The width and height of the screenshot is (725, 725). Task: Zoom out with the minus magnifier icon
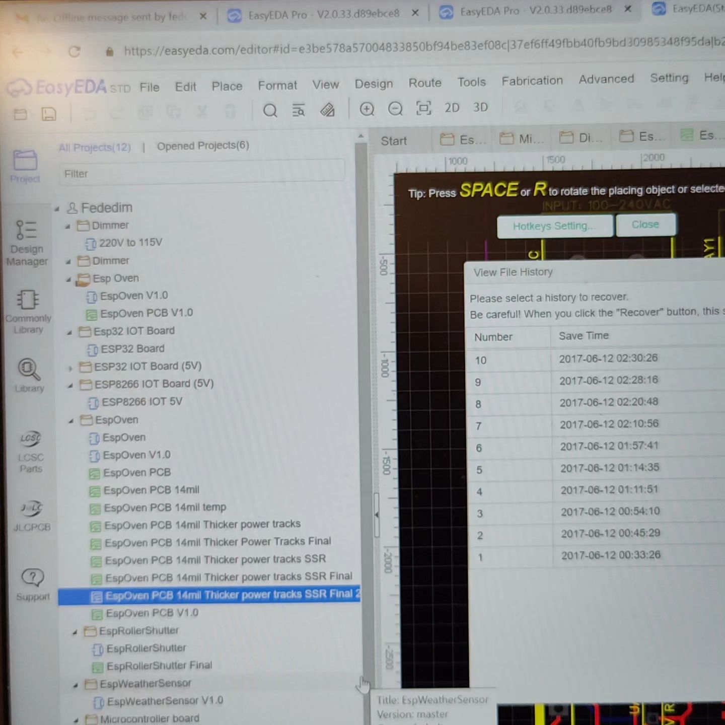[x=395, y=108]
